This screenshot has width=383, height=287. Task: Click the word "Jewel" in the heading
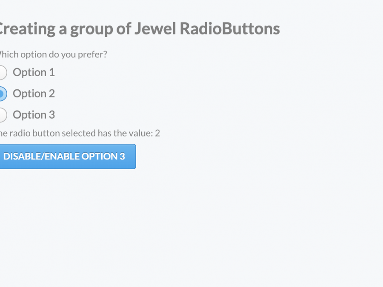click(155, 29)
